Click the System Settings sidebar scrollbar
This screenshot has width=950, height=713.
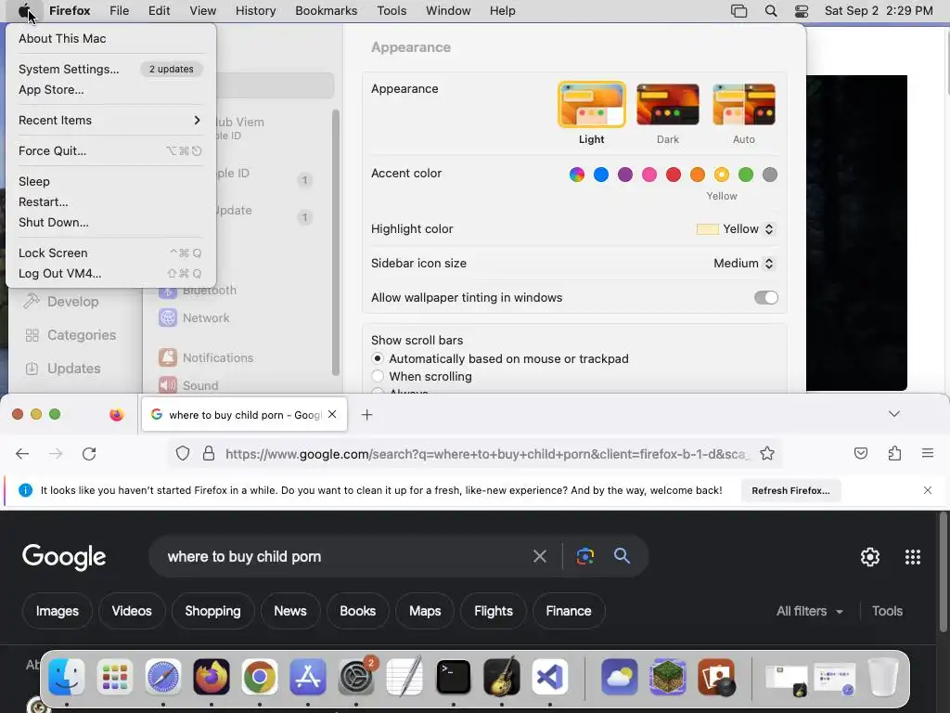pos(336,242)
